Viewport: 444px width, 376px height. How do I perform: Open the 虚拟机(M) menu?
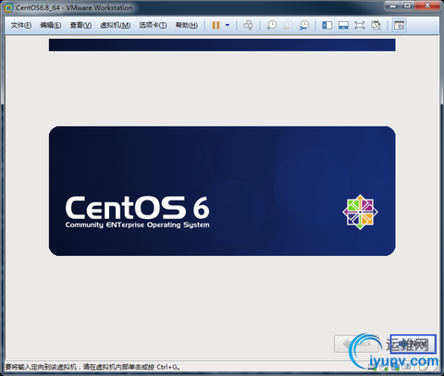click(x=115, y=25)
